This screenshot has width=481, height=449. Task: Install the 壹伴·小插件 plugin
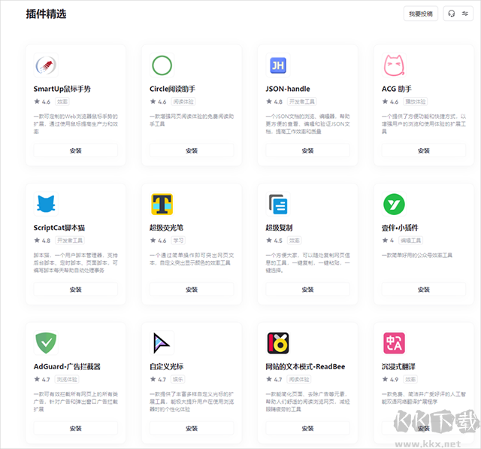(424, 290)
